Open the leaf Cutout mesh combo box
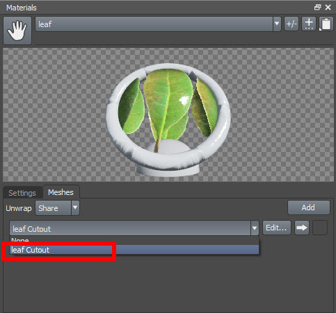This screenshot has height=313, width=336. [x=134, y=228]
